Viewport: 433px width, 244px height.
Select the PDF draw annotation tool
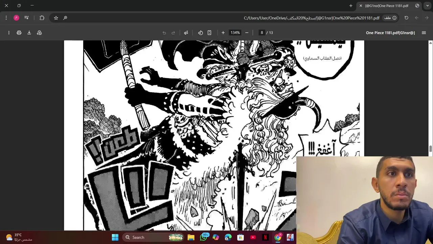click(186, 33)
